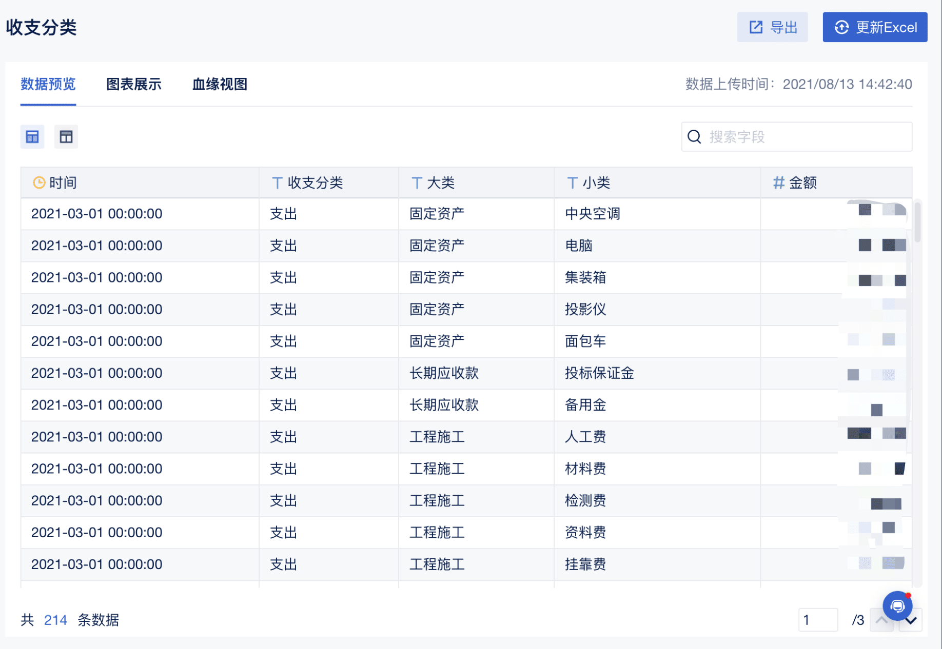Click the 时间 column header
The width and height of the screenshot is (942, 649).
click(140, 182)
